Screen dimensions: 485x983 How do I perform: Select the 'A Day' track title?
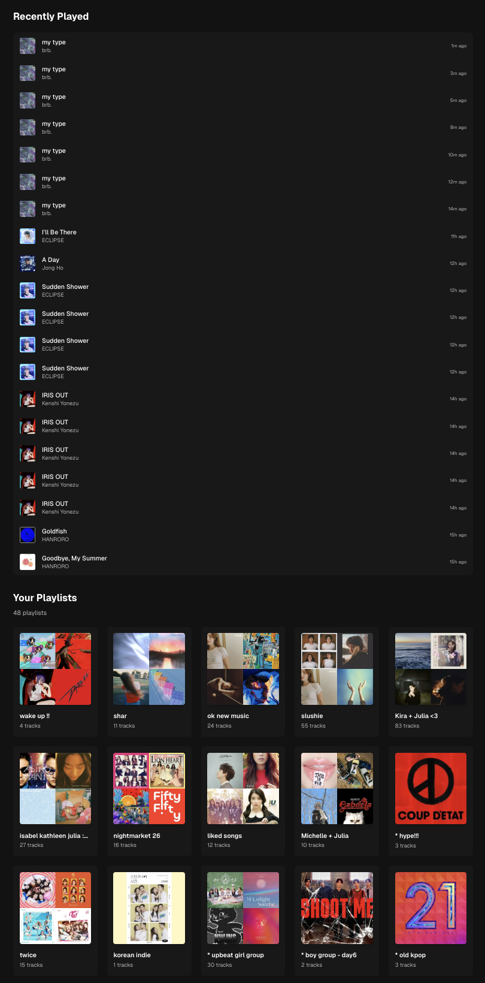pyautogui.click(x=50, y=260)
